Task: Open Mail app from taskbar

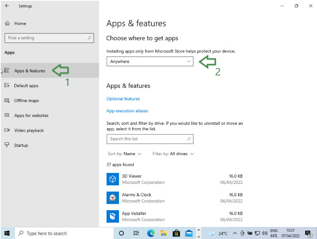Action: pos(189,233)
